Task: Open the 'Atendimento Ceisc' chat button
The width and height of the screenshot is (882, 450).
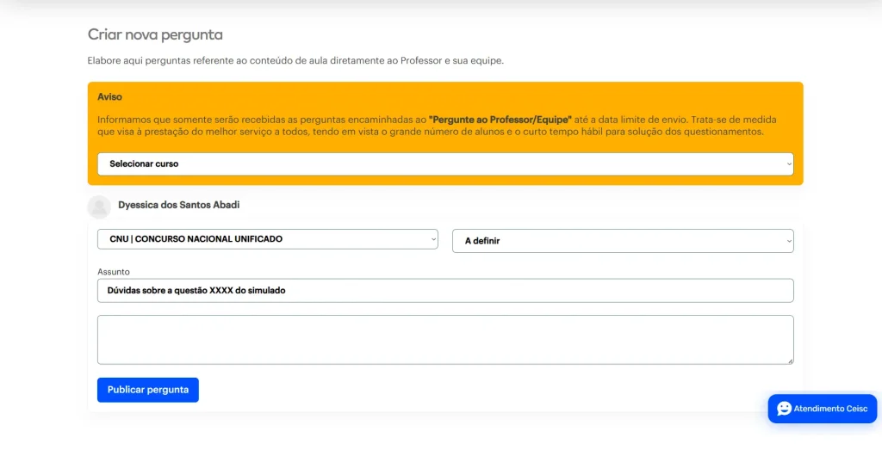Action: coord(823,409)
